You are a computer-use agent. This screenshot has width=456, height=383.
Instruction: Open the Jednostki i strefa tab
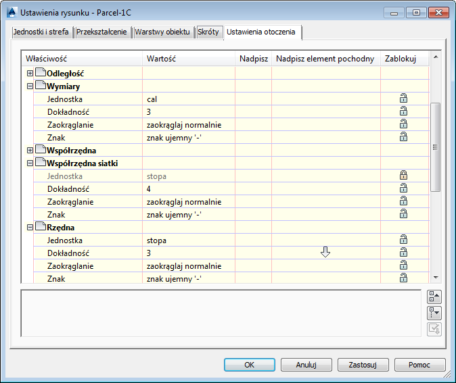click(x=41, y=32)
